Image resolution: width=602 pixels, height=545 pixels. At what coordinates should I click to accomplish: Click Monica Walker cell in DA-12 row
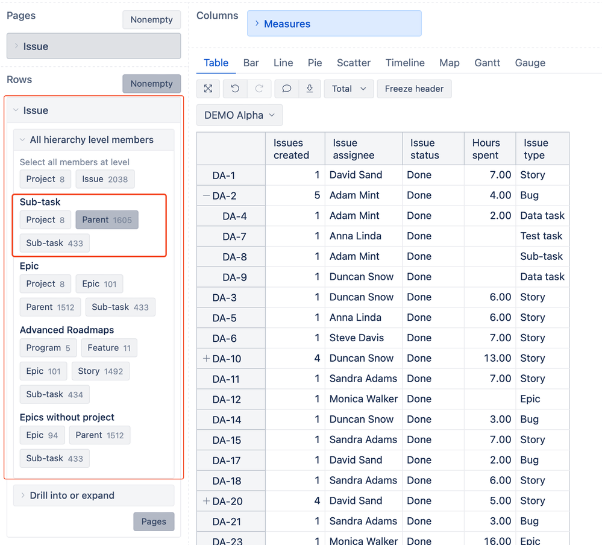pyautogui.click(x=363, y=399)
